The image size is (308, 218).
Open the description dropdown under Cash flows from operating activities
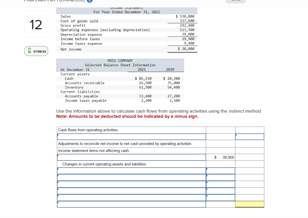tap(129, 136)
